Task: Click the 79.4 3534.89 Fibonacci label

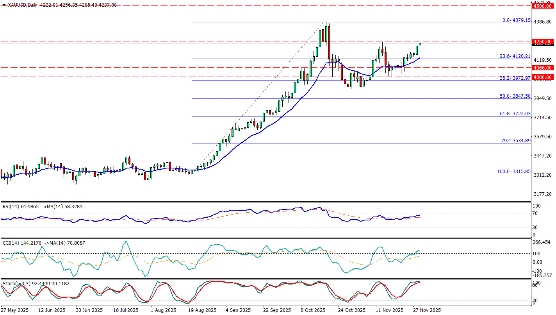Action: [515, 140]
